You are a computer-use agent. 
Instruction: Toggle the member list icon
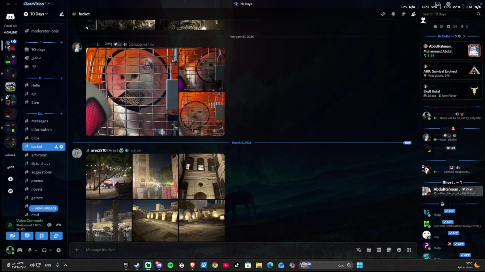pyautogui.click(x=413, y=14)
